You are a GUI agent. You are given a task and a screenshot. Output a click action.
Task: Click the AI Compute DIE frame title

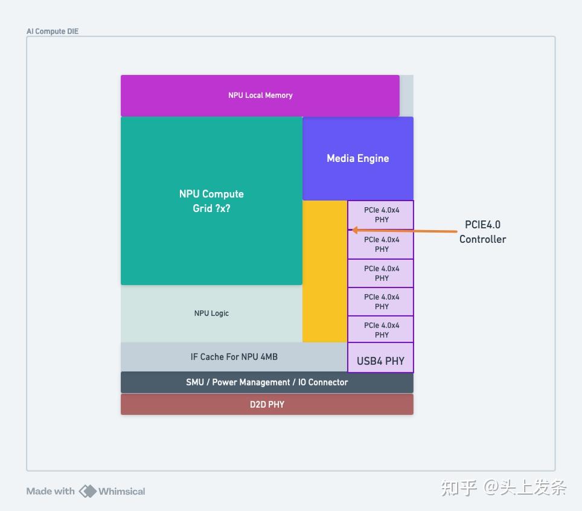click(x=53, y=31)
